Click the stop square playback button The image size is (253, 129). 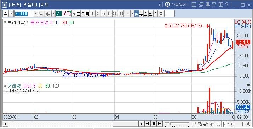tap(154, 124)
